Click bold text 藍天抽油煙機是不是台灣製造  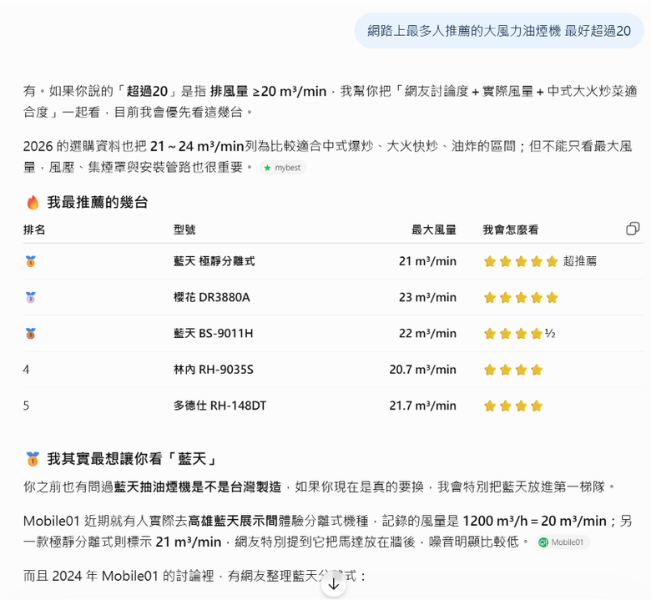[x=198, y=487]
